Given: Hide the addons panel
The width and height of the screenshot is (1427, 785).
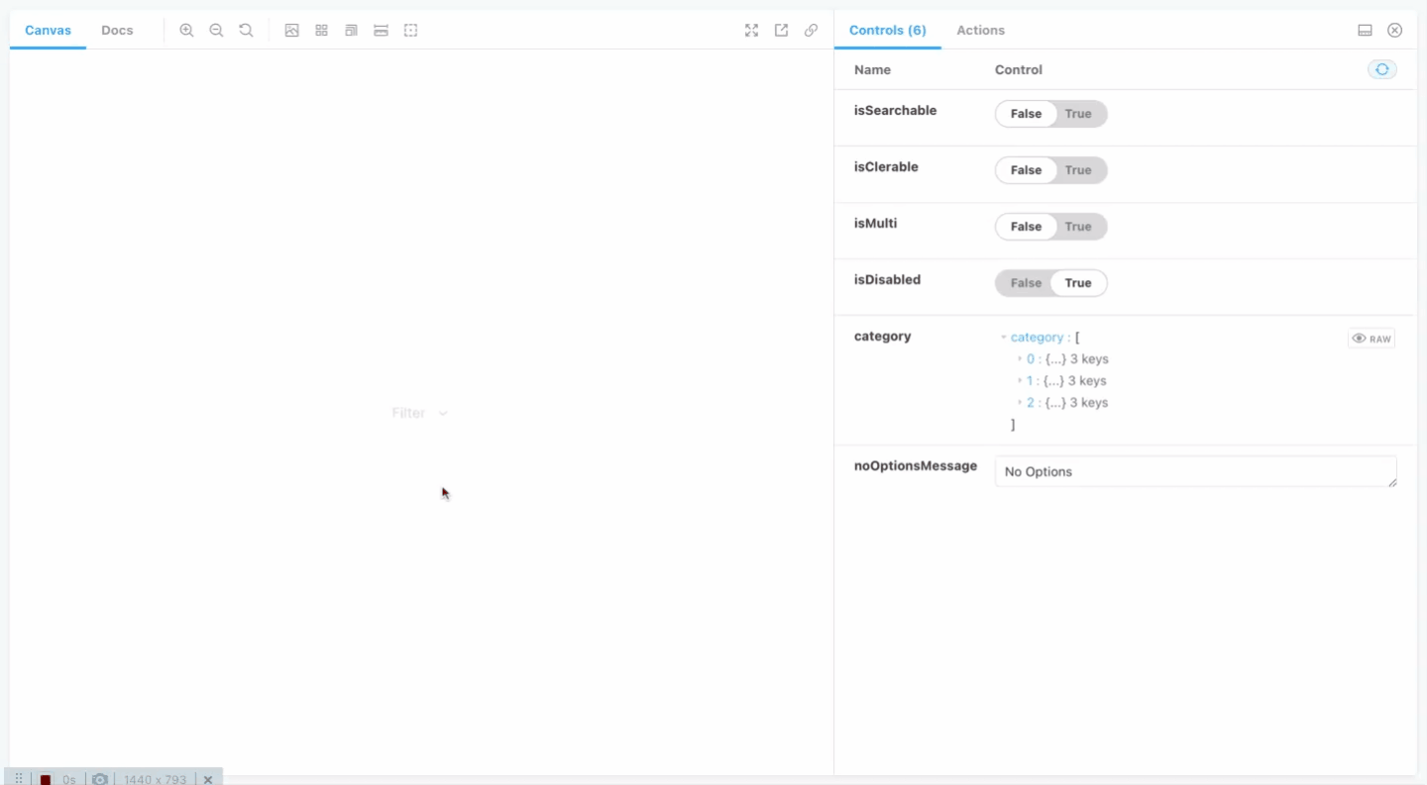Looking at the screenshot, I should (x=1394, y=31).
